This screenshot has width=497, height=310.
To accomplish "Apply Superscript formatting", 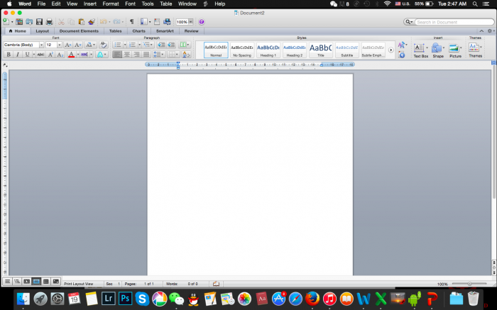I will click(x=50, y=55).
